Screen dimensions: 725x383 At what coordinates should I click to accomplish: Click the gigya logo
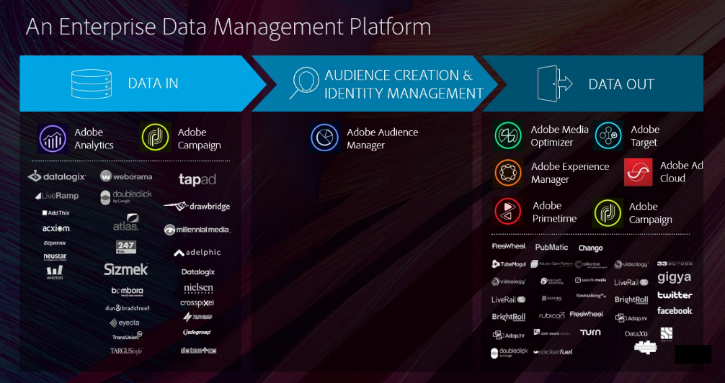point(675,278)
